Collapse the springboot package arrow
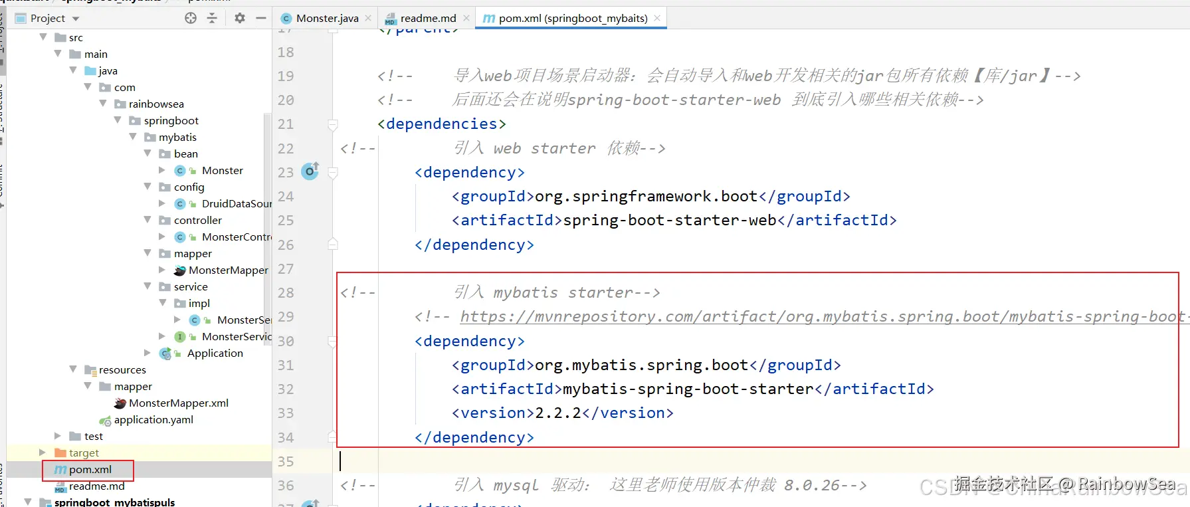Viewport: 1190px width, 507px height. pos(118,120)
